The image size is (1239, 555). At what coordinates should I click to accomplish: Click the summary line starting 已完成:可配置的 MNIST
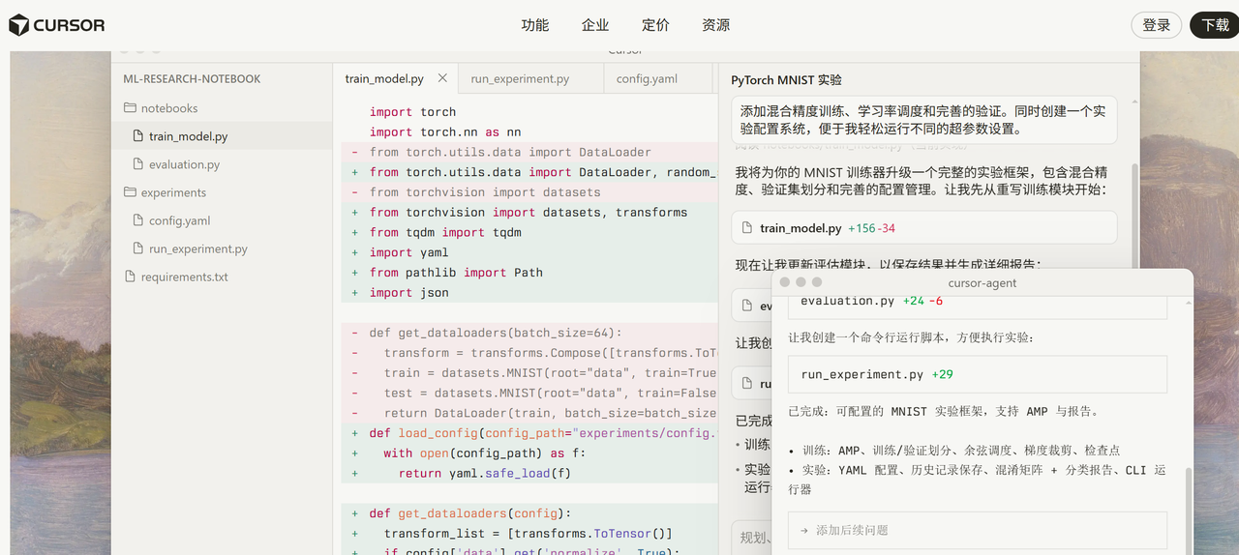[944, 411]
